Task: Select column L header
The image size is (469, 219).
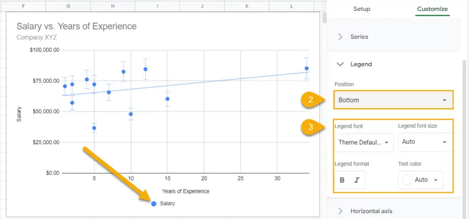Action: (x=291, y=6)
